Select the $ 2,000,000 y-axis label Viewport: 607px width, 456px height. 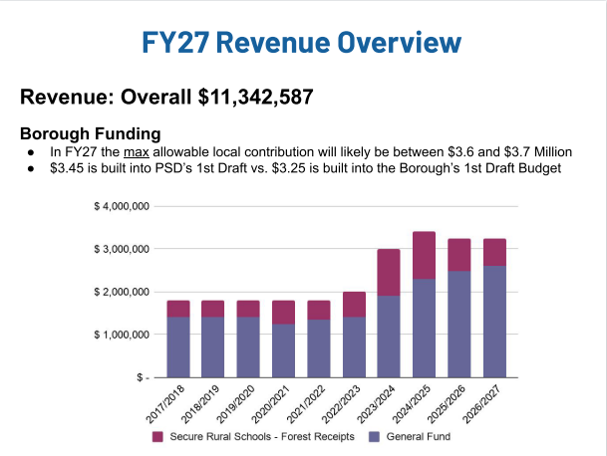[x=121, y=292]
